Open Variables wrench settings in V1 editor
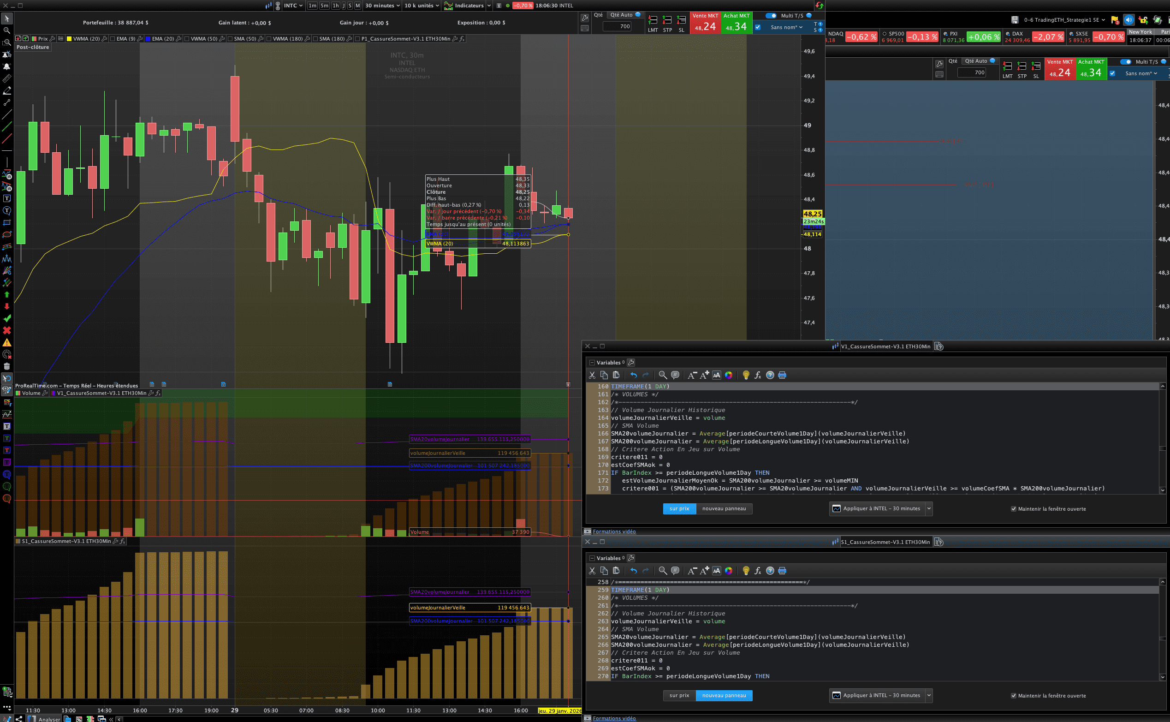 tap(631, 363)
